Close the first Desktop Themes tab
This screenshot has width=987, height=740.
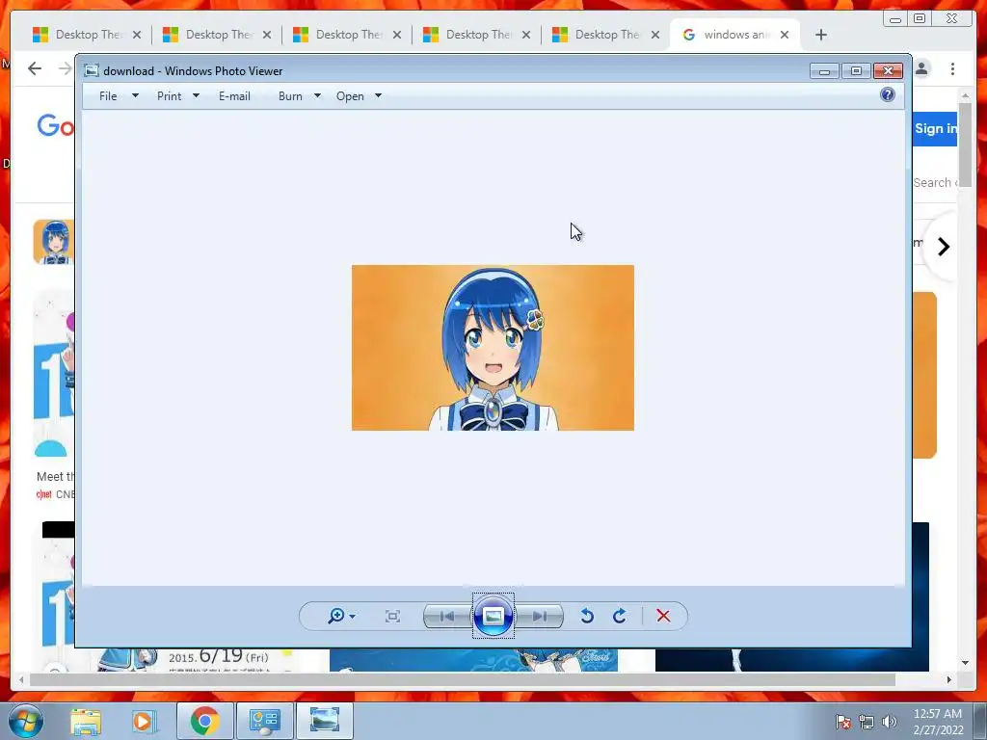pos(137,35)
